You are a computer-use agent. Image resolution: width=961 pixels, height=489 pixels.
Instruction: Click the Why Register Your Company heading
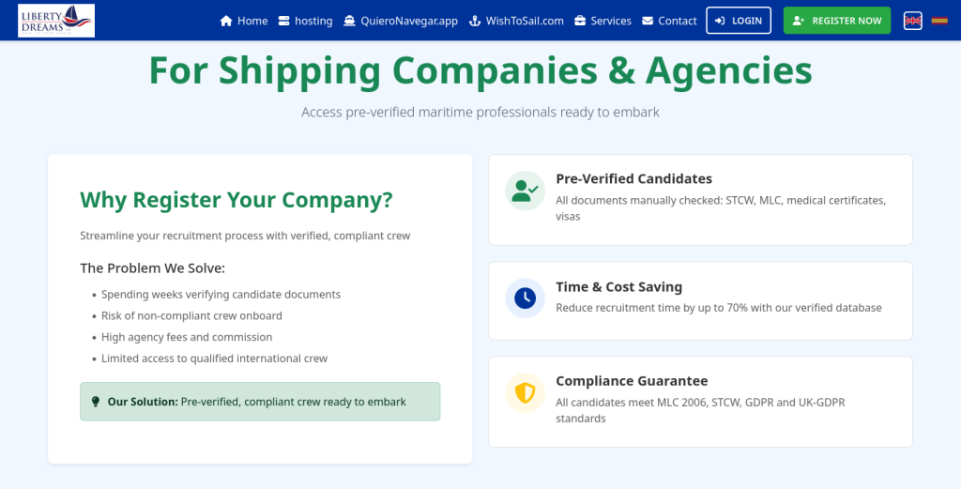tap(236, 200)
